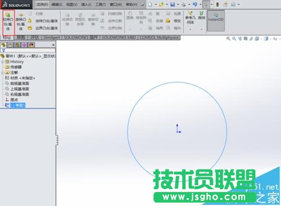Open the View (视图) menu
This screenshot has height=206, width=281.
click(71, 5)
